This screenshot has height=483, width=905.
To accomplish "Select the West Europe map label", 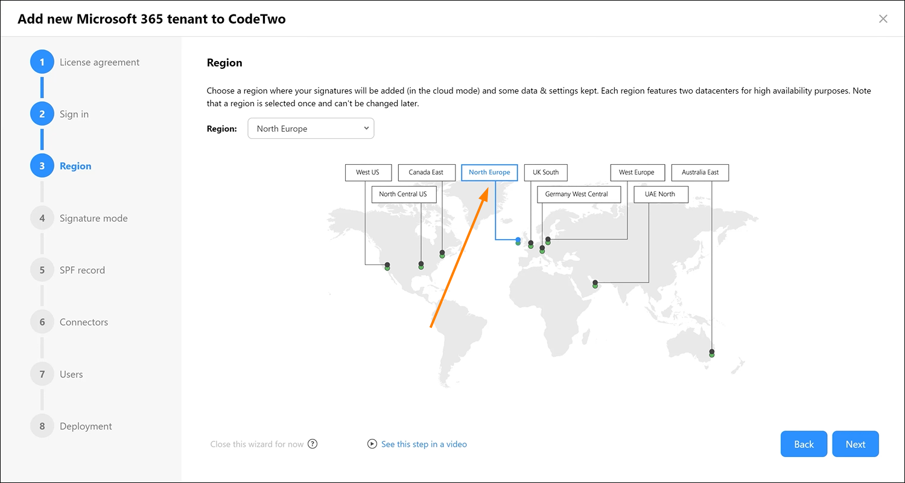I will pos(637,172).
